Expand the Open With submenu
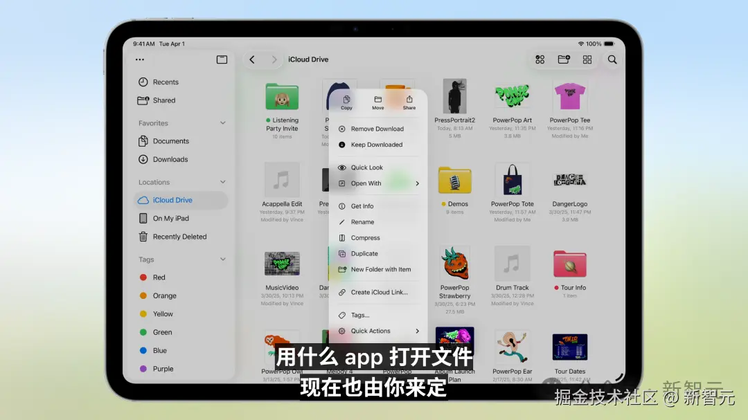Viewport: 748px width, 420px height. (x=378, y=183)
